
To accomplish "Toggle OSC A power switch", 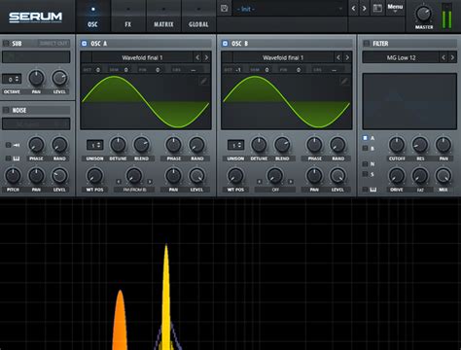I will click(x=85, y=43).
